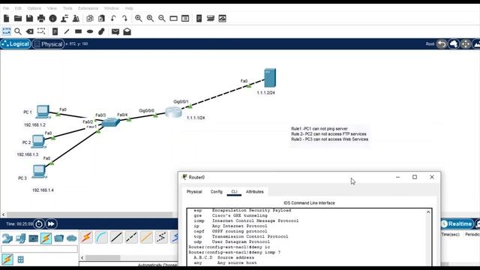Image resolution: width=480 pixels, height=270 pixels.
Task: Click the server at 1.1.1.2/24
Action: (x=270, y=78)
